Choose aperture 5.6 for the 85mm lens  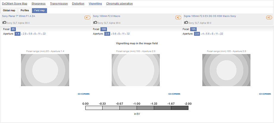(x=30, y=34)
